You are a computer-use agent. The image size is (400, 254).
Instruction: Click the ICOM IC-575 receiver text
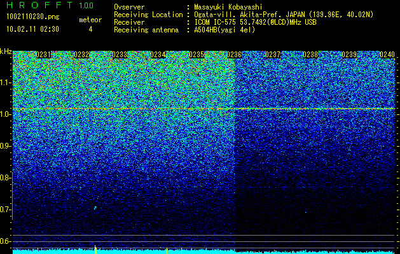point(255,22)
